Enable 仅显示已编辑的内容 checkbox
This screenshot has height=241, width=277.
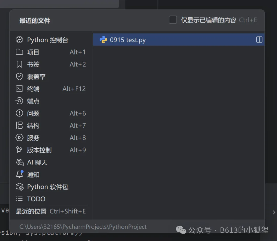click(x=173, y=20)
